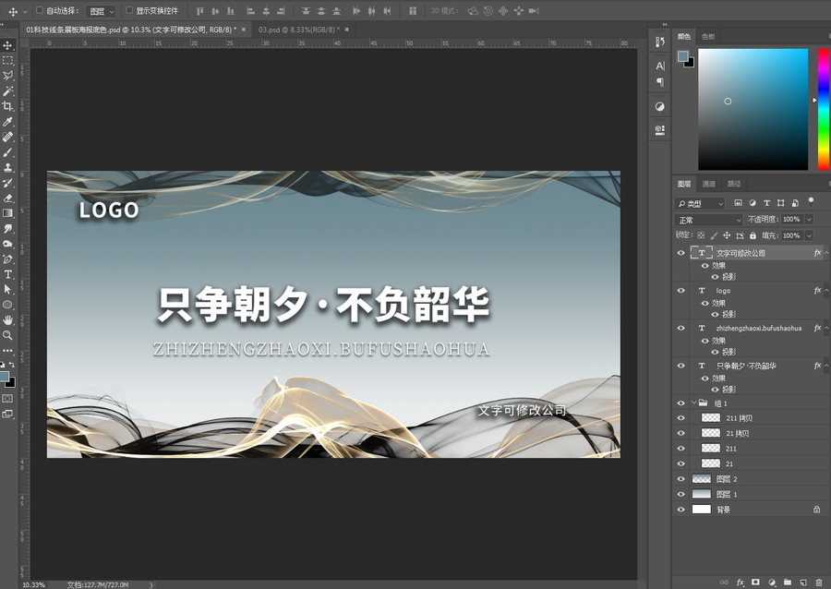Enable the 显示变换控件 checkbox

coord(129,10)
